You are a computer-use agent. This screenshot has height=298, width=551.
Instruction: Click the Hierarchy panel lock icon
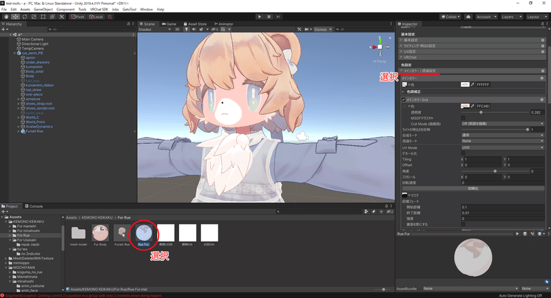point(128,24)
